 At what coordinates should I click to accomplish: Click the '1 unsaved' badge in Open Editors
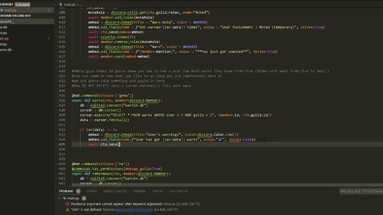[x=23, y=4]
